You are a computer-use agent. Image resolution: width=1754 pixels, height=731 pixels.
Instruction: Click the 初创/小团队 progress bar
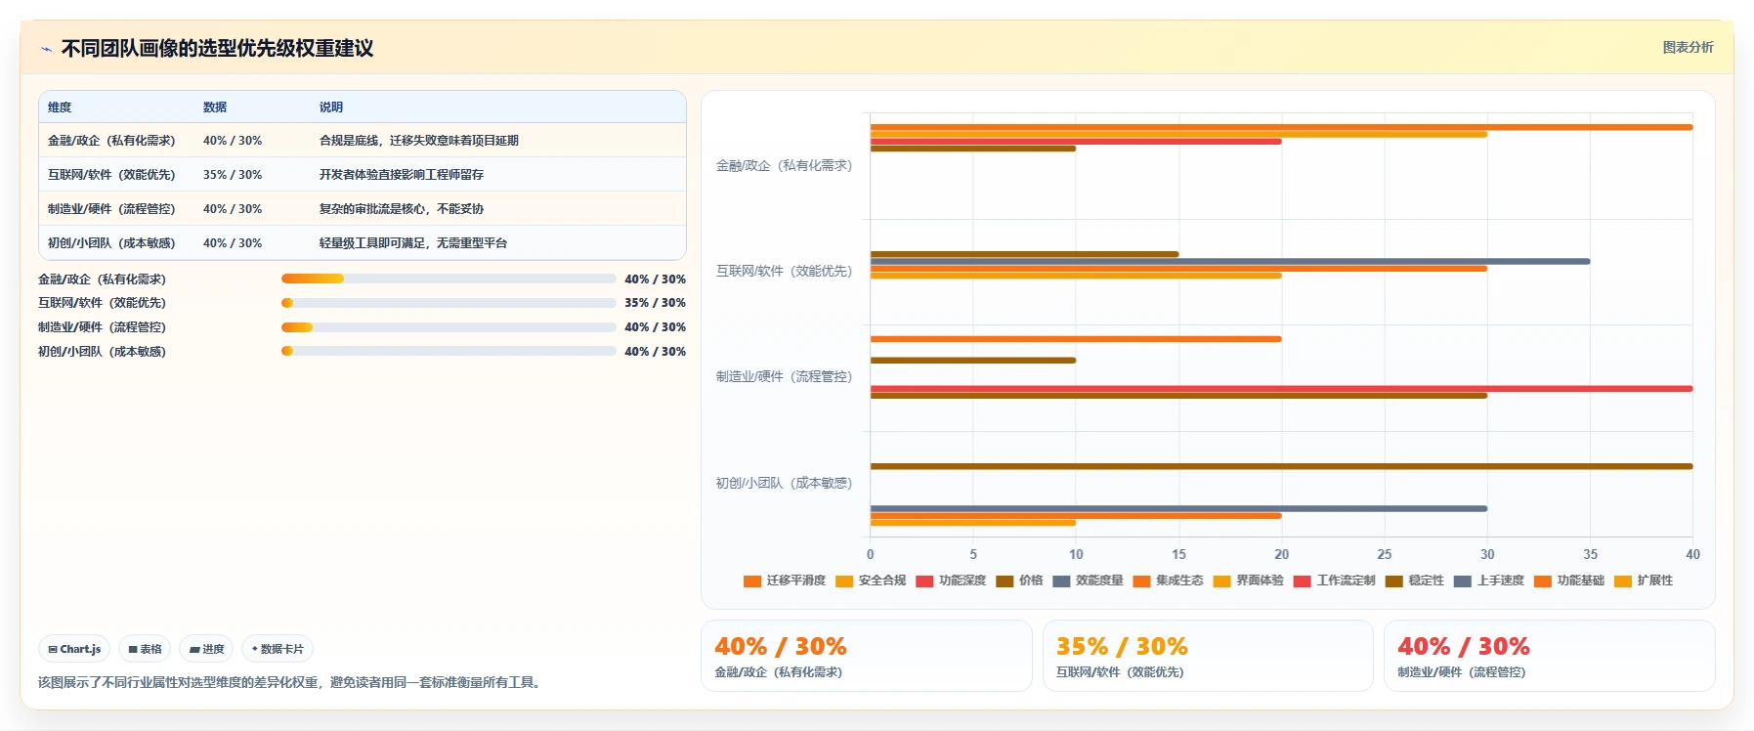449,351
